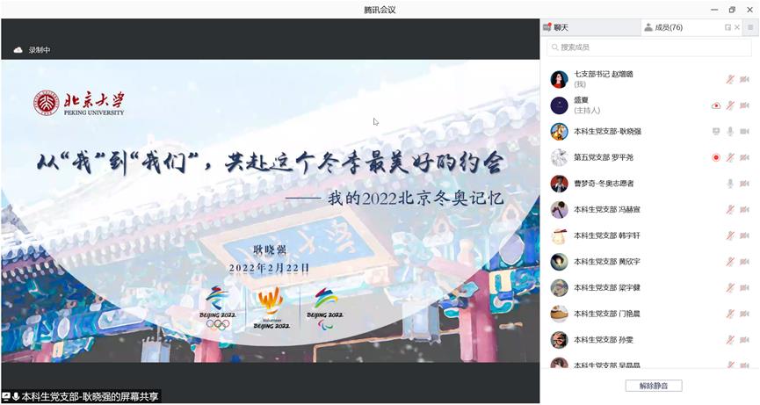760x405 pixels.
Task: Select avatar of 本科生党支部 梁宇健
Action: coord(559,288)
